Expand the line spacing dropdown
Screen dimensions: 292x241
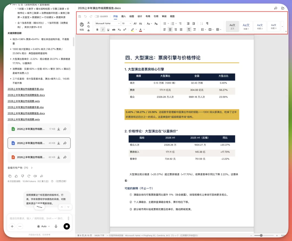coord(203,29)
